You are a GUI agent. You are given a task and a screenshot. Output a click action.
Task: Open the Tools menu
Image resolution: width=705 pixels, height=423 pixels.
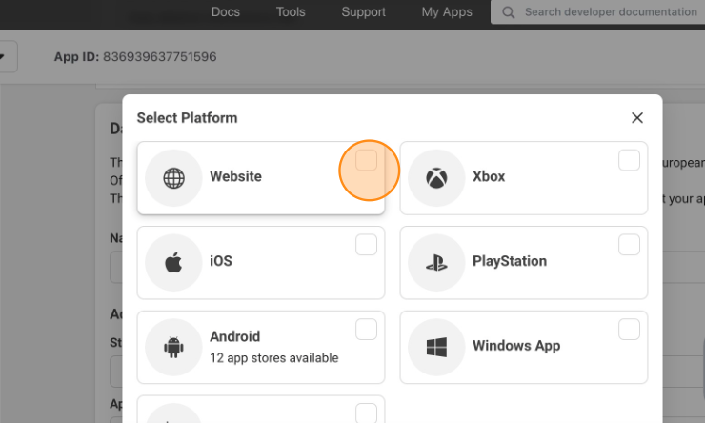pos(291,12)
